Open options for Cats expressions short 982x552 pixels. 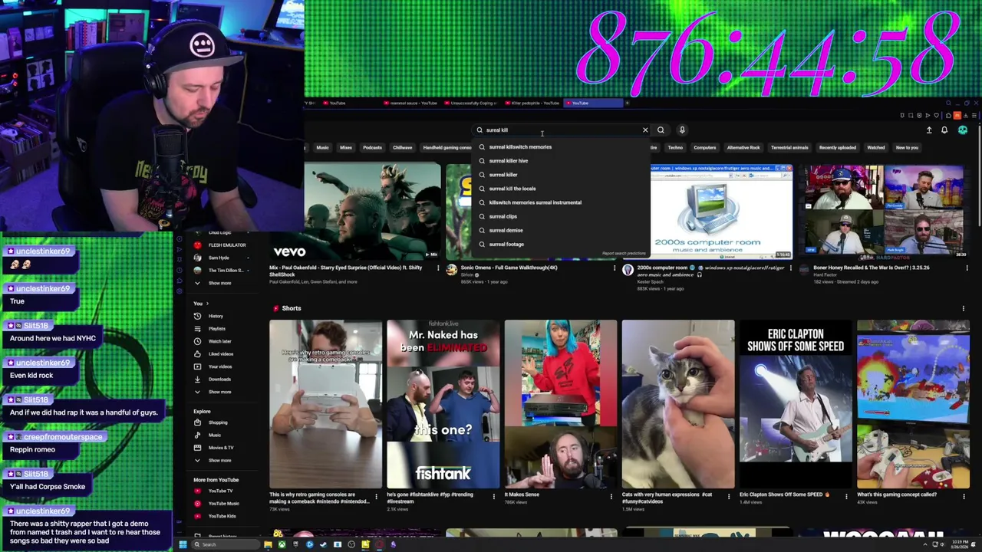729,496
